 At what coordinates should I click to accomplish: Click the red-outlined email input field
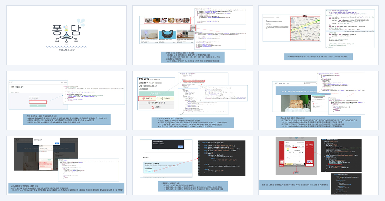[38, 102]
